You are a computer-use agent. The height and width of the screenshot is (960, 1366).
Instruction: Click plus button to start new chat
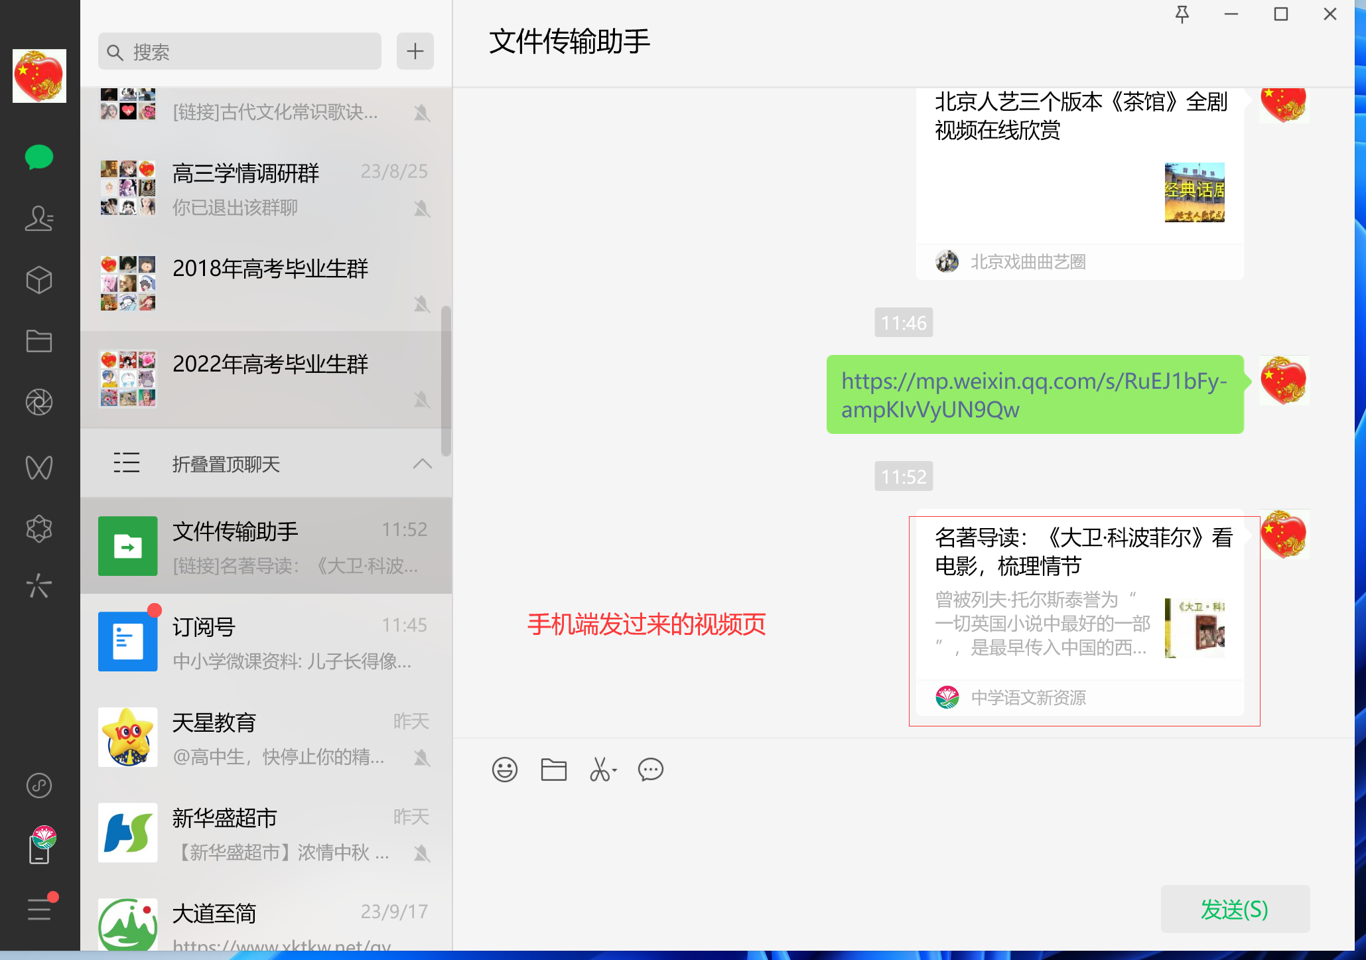pos(415,51)
